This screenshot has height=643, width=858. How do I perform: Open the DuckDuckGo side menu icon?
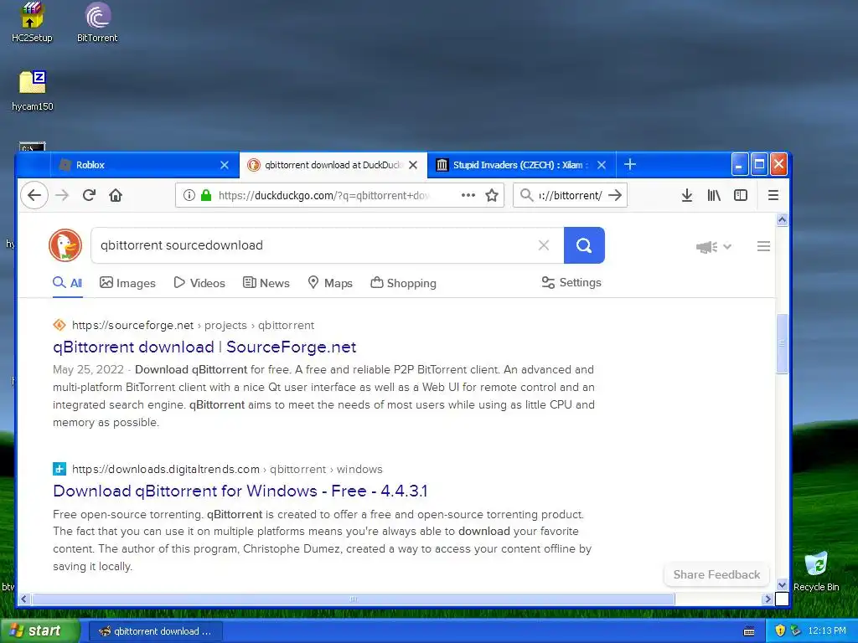point(763,247)
